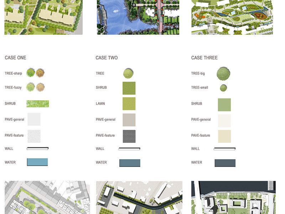The height and width of the screenshot is (214, 285).
Task: Select the Case Three TREE-big symbol
Action: 224,73
